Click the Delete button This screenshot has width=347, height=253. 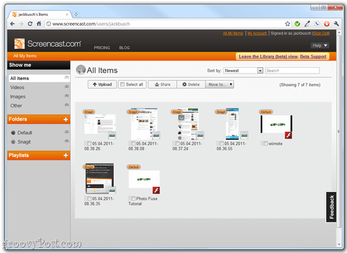191,85
